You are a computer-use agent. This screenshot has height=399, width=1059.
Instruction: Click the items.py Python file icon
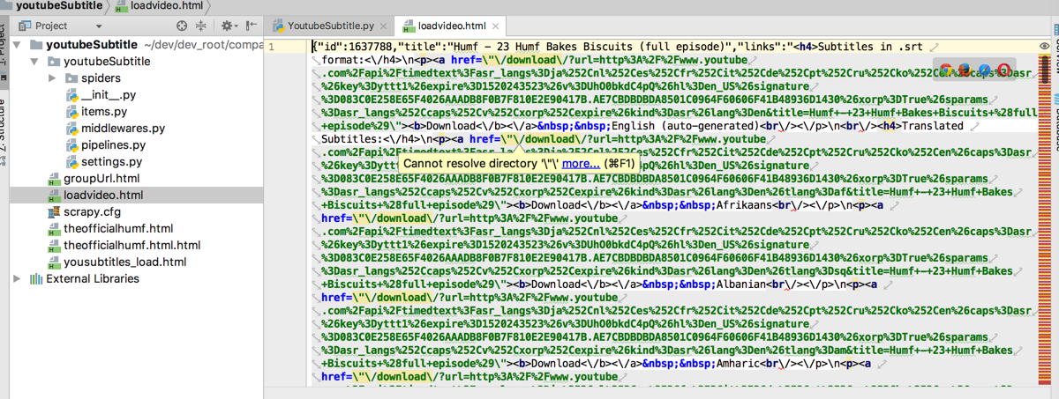[72, 112]
